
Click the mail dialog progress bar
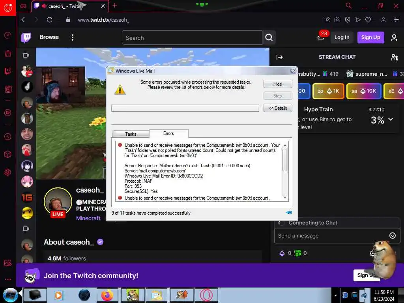[185, 108]
